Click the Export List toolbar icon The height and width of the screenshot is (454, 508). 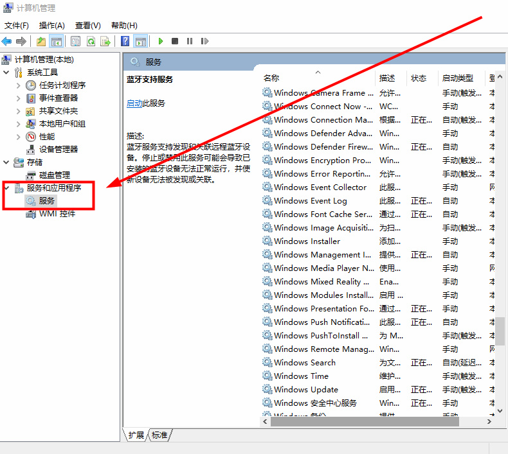(105, 41)
